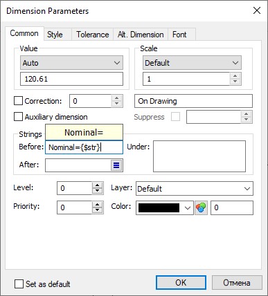268x296 pixels.
Task: Increase the Priority spinner value
Action: [98, 205]
